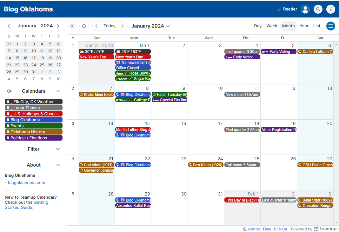The width and height of the screenshot is (339, 232).
Task: Refresh the calendar with reload icon
Action: pyautogui.click(x=84, y=26)
